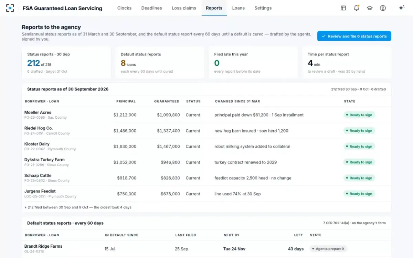
Task: Click the 43 days left value
Action: point(296,249)
